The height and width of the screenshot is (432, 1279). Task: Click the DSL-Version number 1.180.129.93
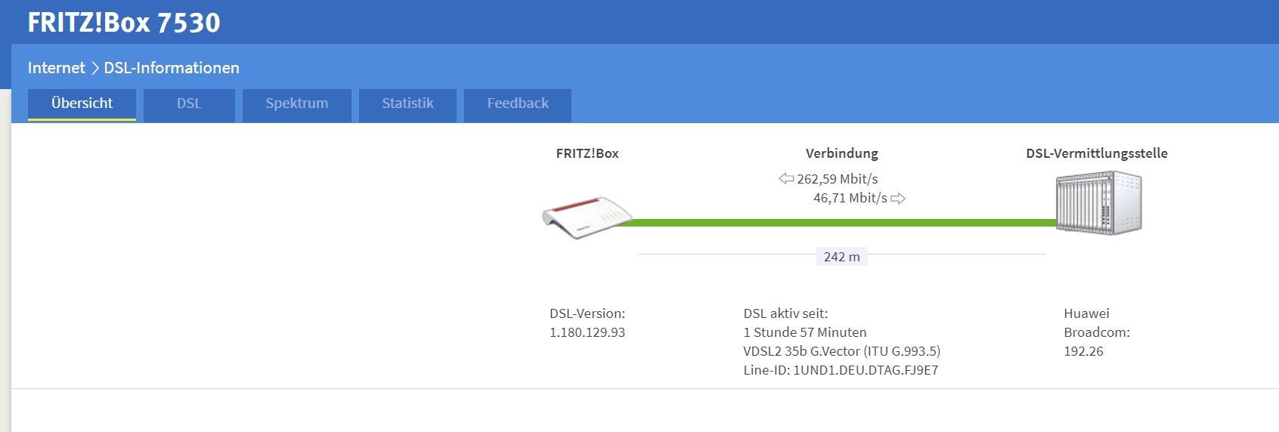point(587,332)
